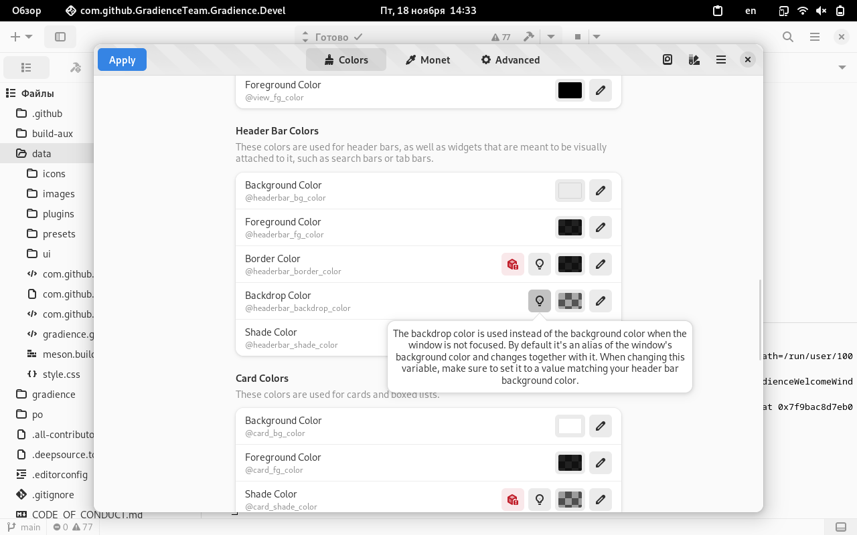
Task: Click the monochrome preview icon next to the palette
Action: (x=694, y=60)
